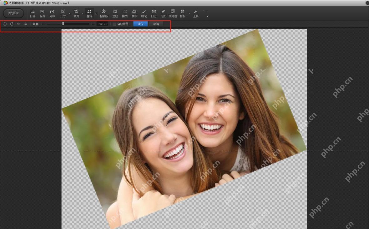Open the 排版 layout tool
The height and width of the screenshot is (229, 369).
pos(182,13)
